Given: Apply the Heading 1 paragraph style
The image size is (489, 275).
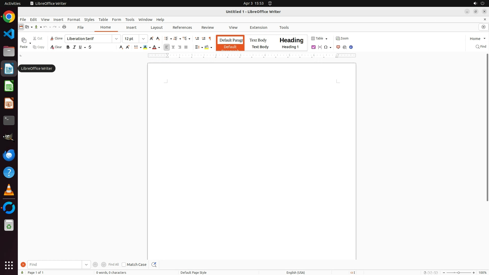Looking at the screenshot, I should click(x=291, y=43).
